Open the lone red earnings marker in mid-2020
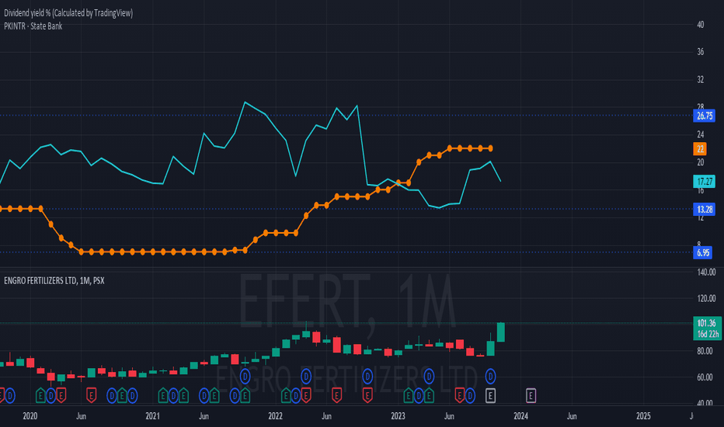 tap(92, 396)
